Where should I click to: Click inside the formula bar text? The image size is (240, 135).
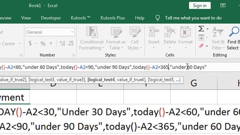pos(103,67)
